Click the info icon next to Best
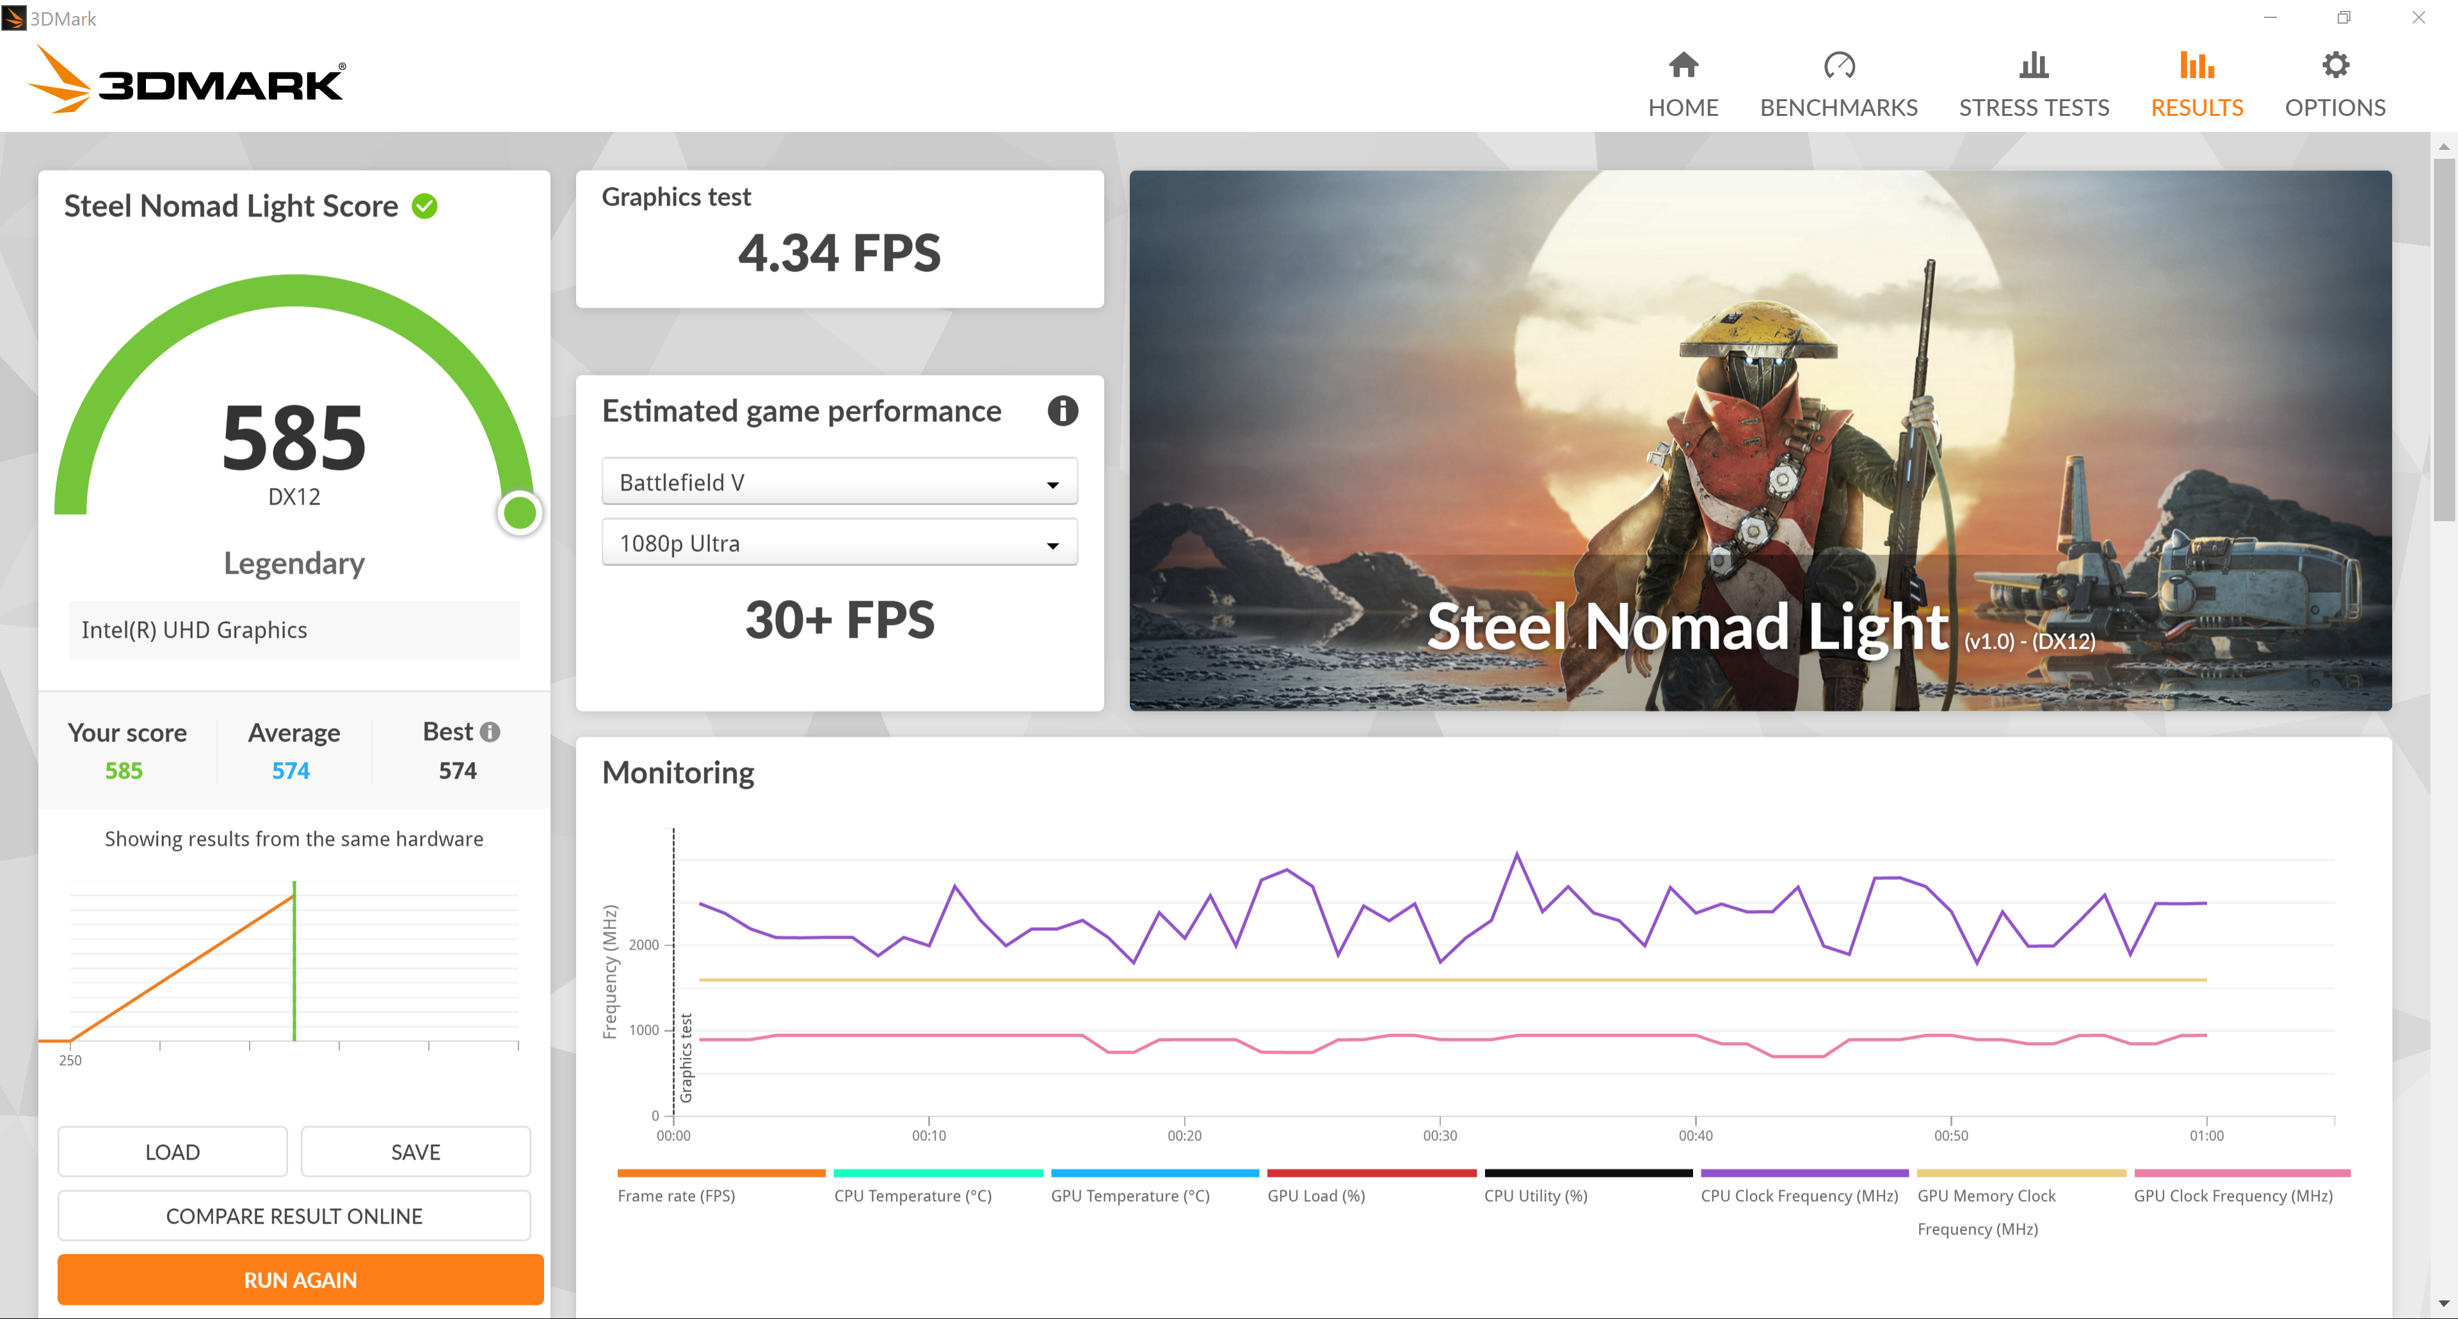This screenshot has height=1319, width=2458. pyautogui.click(x=490, y=732)
